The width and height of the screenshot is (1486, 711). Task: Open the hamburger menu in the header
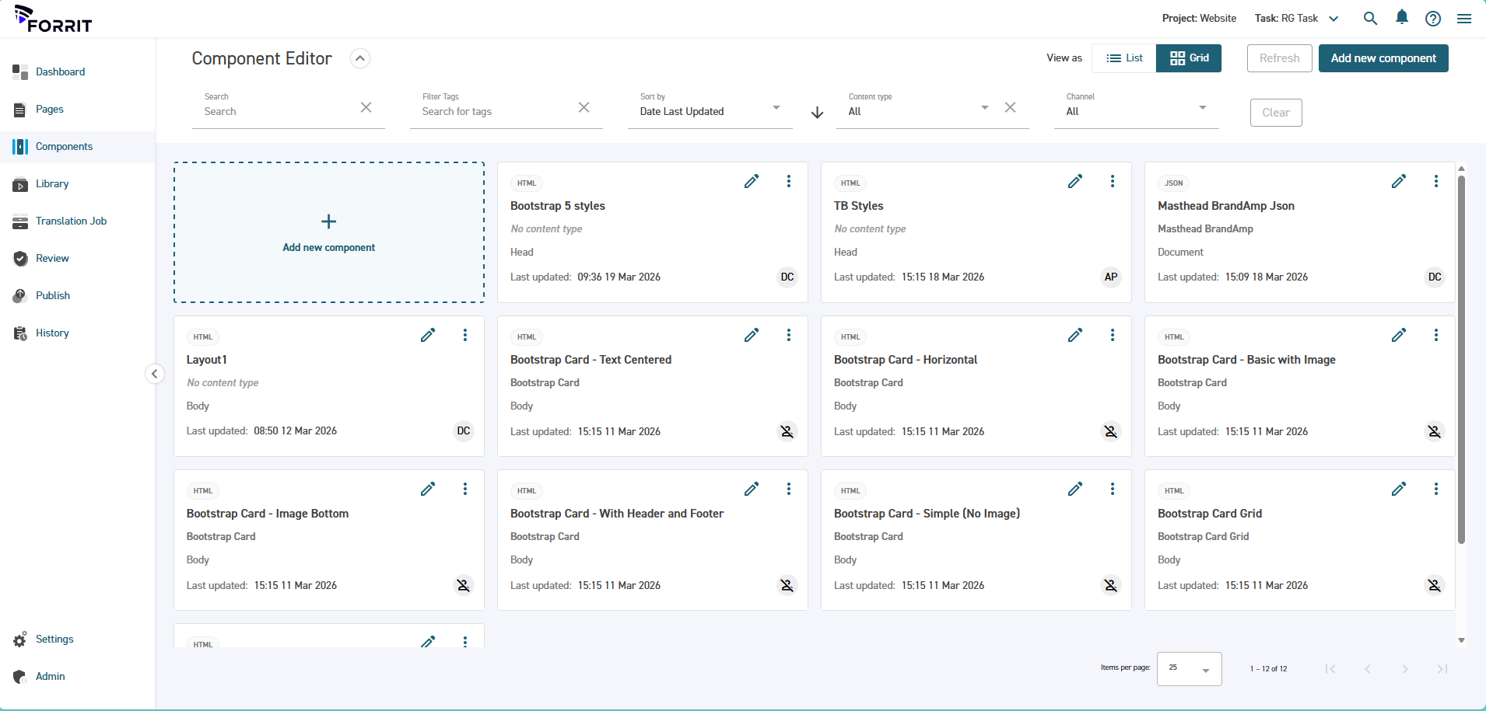click(x=1463, y=19)
